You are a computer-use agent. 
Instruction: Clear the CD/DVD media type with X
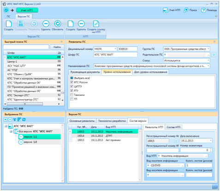148,165
